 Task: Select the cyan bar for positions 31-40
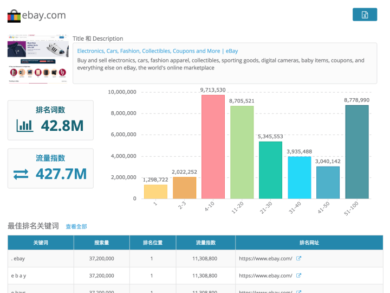[300, 177]
